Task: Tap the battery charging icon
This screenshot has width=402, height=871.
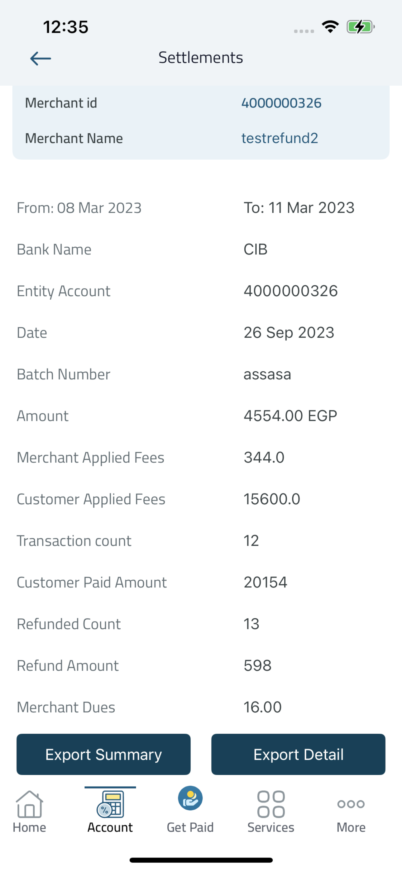Action: 360,27
